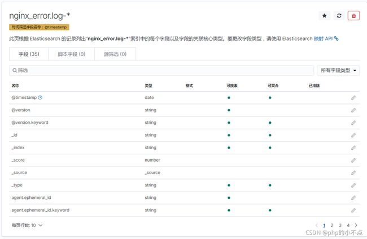Sort by the 名称 column header

15,85
